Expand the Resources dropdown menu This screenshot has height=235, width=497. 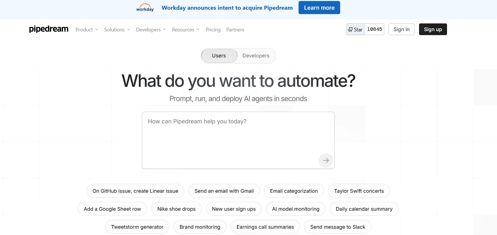186,30
